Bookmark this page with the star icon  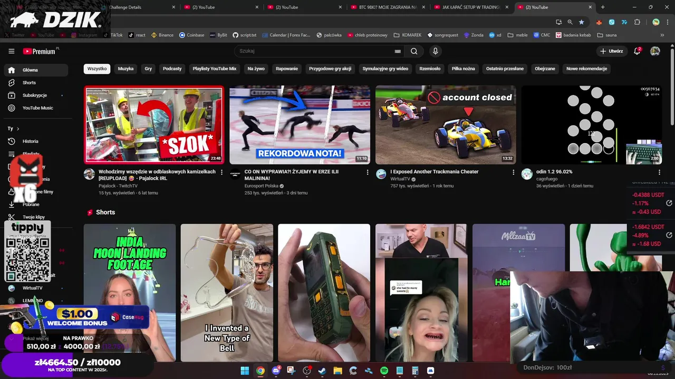point(581,22)
